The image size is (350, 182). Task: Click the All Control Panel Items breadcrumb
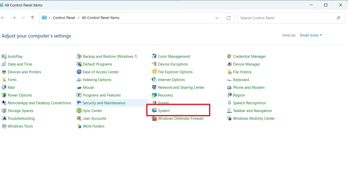tap(101, 17)
